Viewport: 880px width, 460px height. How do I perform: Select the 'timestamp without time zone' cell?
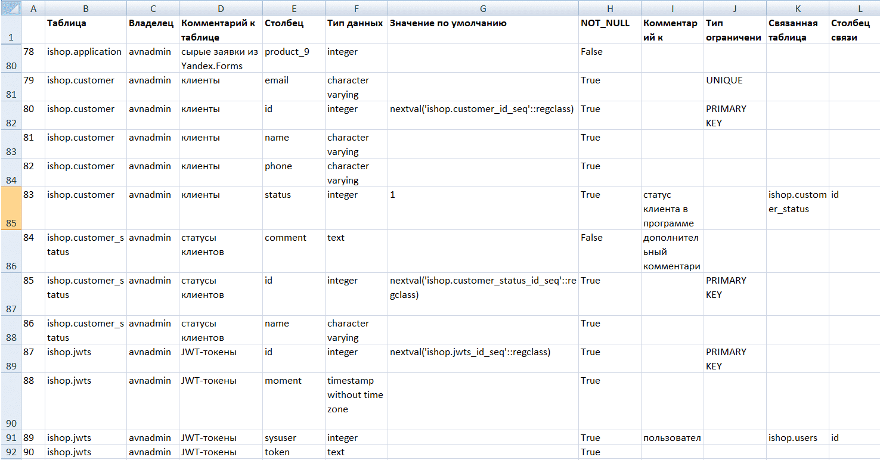pos(356,402)
